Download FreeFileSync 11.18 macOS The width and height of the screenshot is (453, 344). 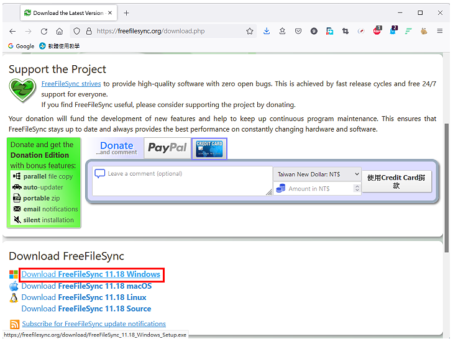click(86, 286)
